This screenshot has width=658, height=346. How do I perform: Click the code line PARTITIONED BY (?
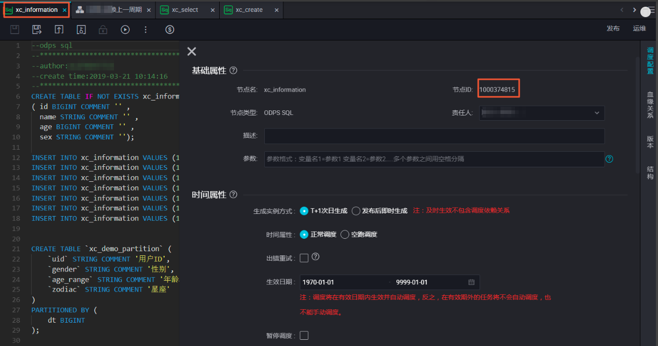click(x=64, y=310)
